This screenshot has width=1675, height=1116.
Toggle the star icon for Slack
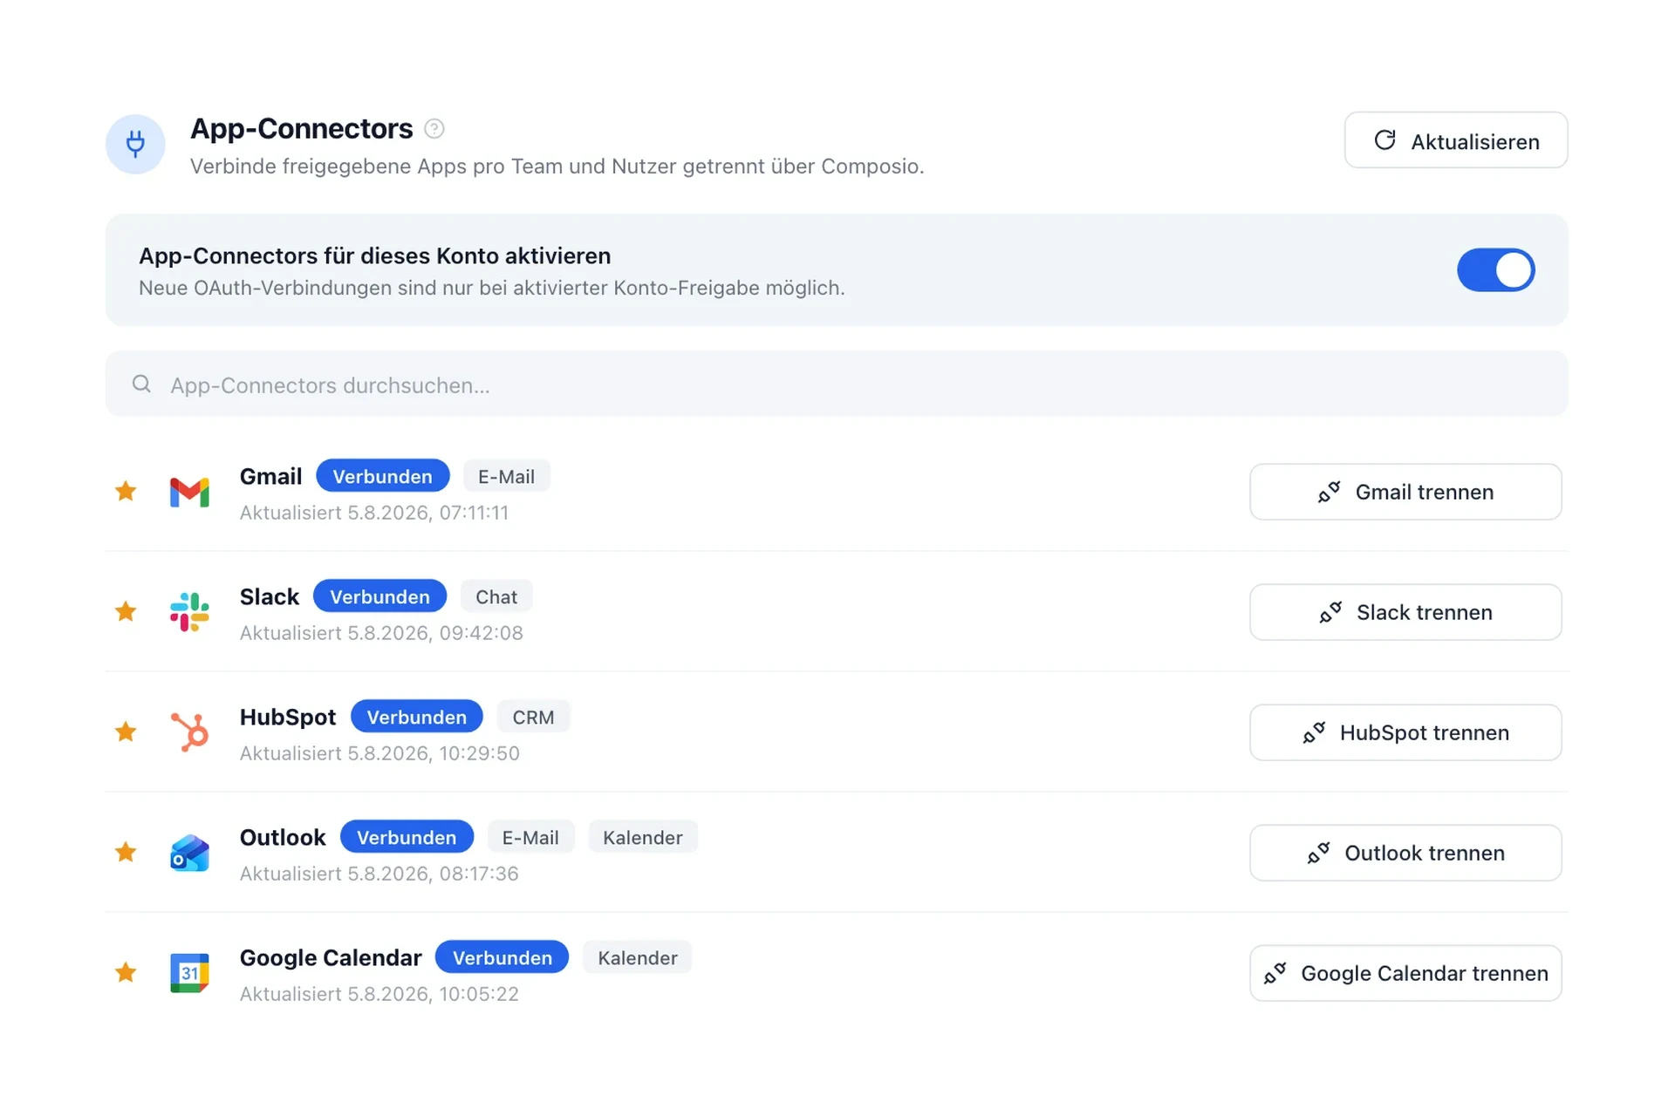coord(126,612)
